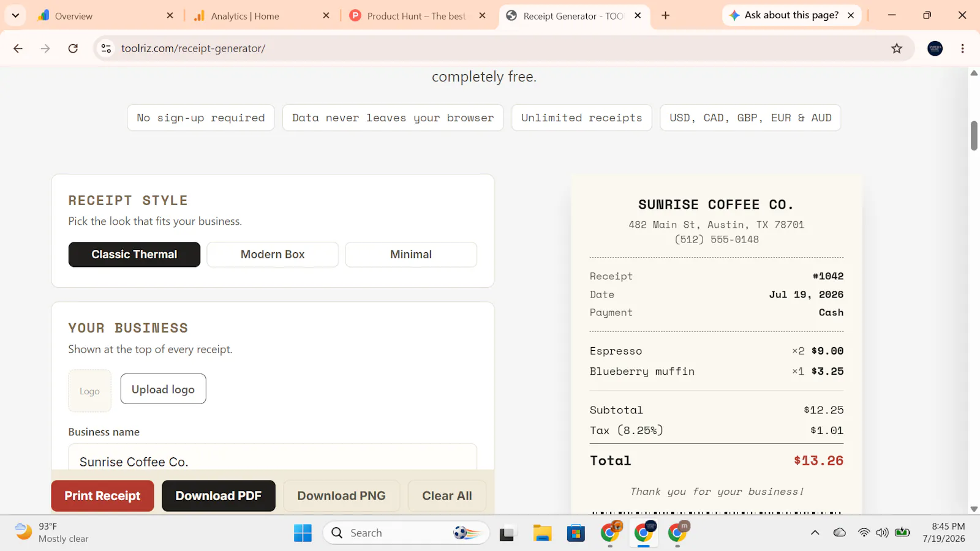View site information icon in address bar
Viewport: 980px width, 551px height.
(106, 48)
